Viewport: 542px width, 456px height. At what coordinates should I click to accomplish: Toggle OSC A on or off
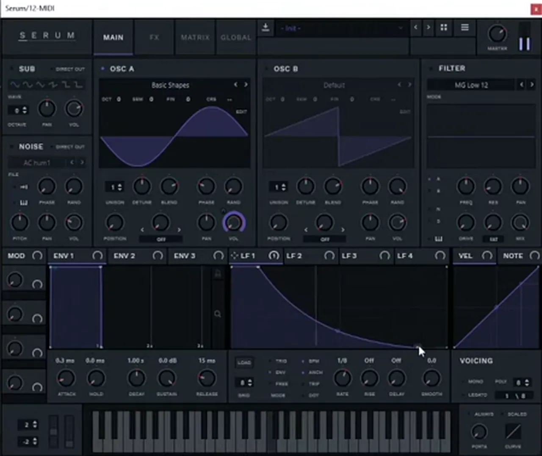click(102, 69)
